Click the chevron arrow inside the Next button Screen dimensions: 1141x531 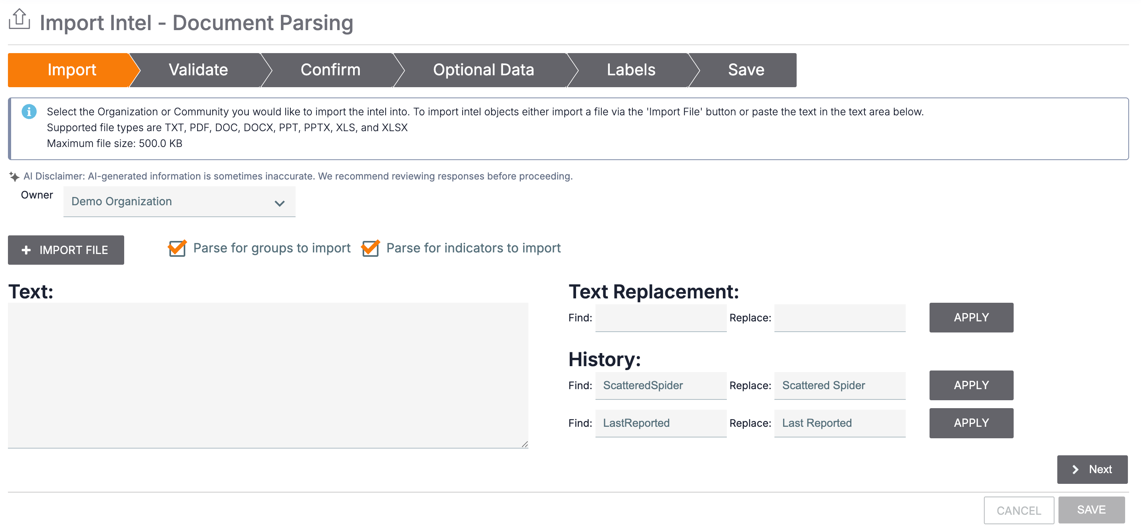[1076, 469]
